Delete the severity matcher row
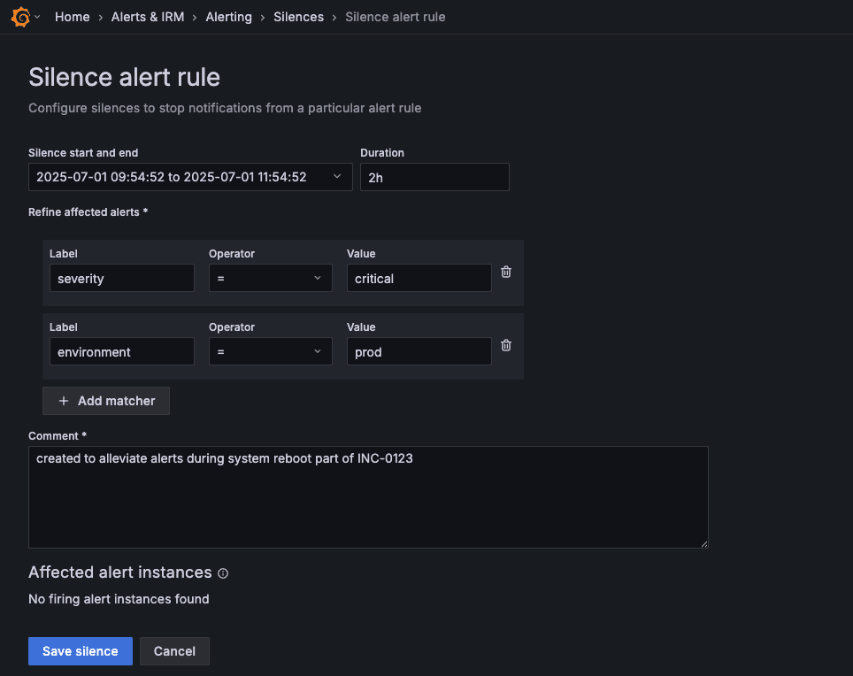 (x=505, y=272)
